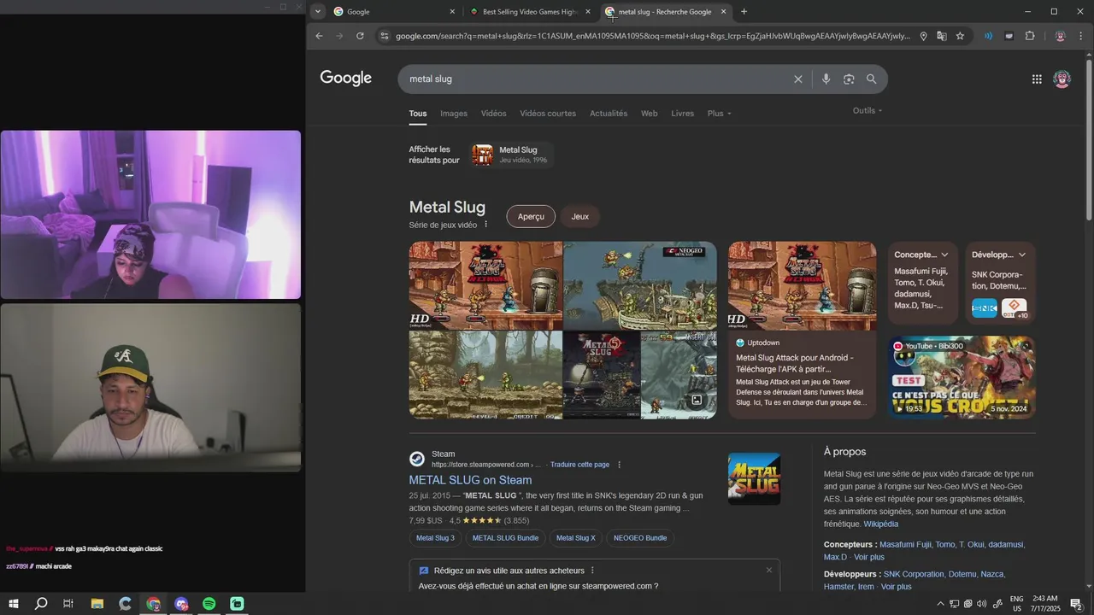Viewport: 1094px width, 615px height.
Task: Expand 'Voir plus' for Concepteurs
Action: [x=869, y=557]
